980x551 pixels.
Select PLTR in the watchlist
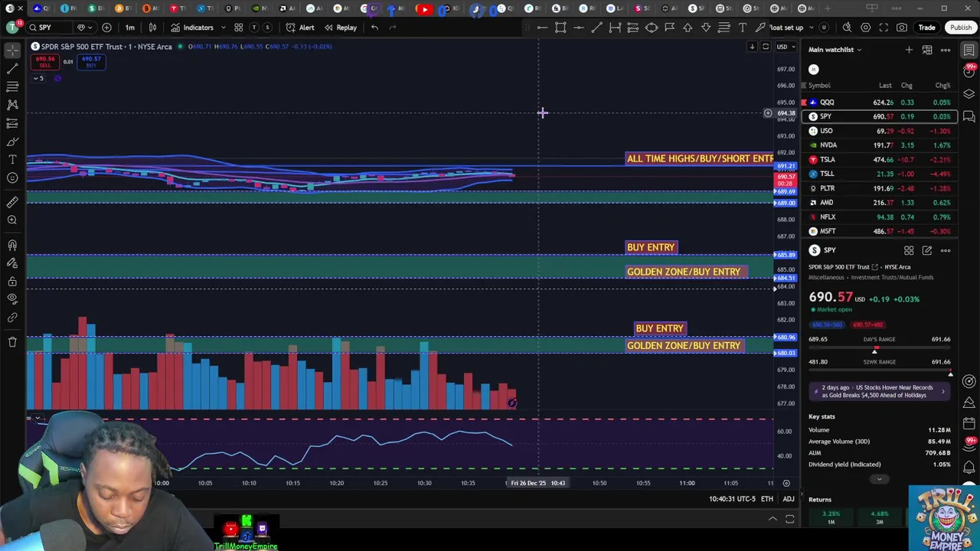(x=879, y=188)
